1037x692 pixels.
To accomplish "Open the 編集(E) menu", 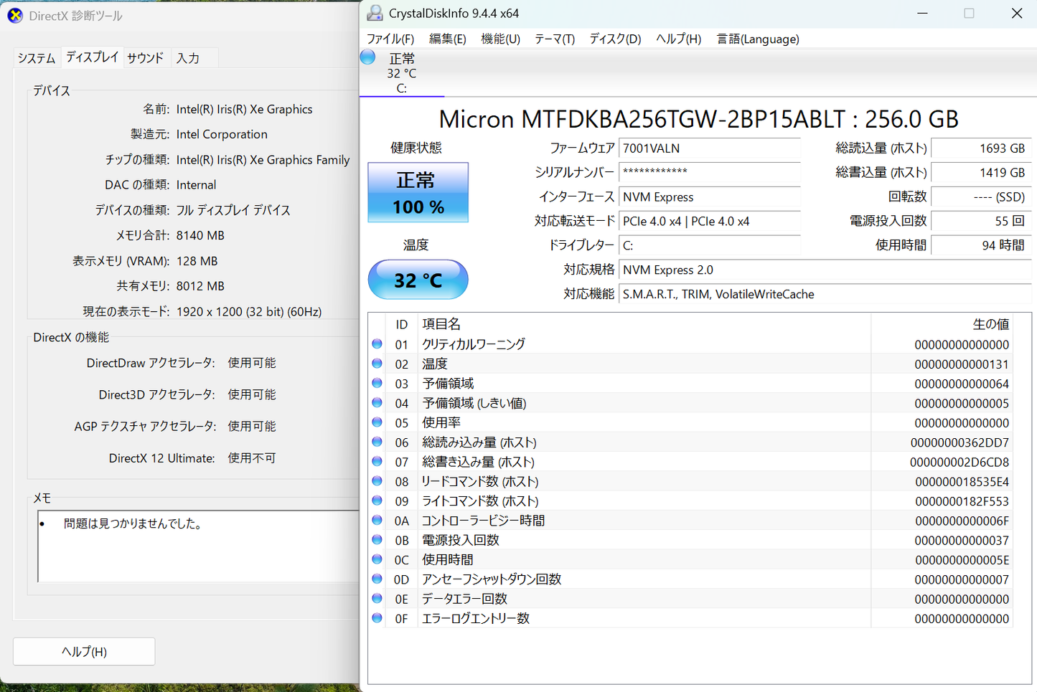I will point(448,39).
